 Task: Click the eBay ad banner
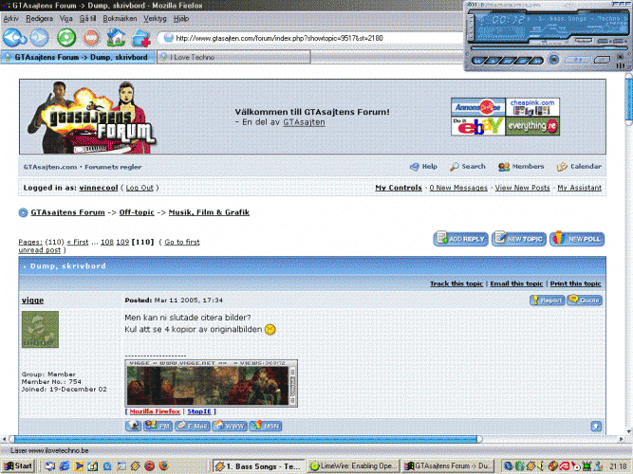[x=478, y=126]
